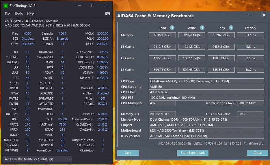This screenshot has width=270, height=165.
Task: Click the info icon next to Write
Action: point(202,28)
